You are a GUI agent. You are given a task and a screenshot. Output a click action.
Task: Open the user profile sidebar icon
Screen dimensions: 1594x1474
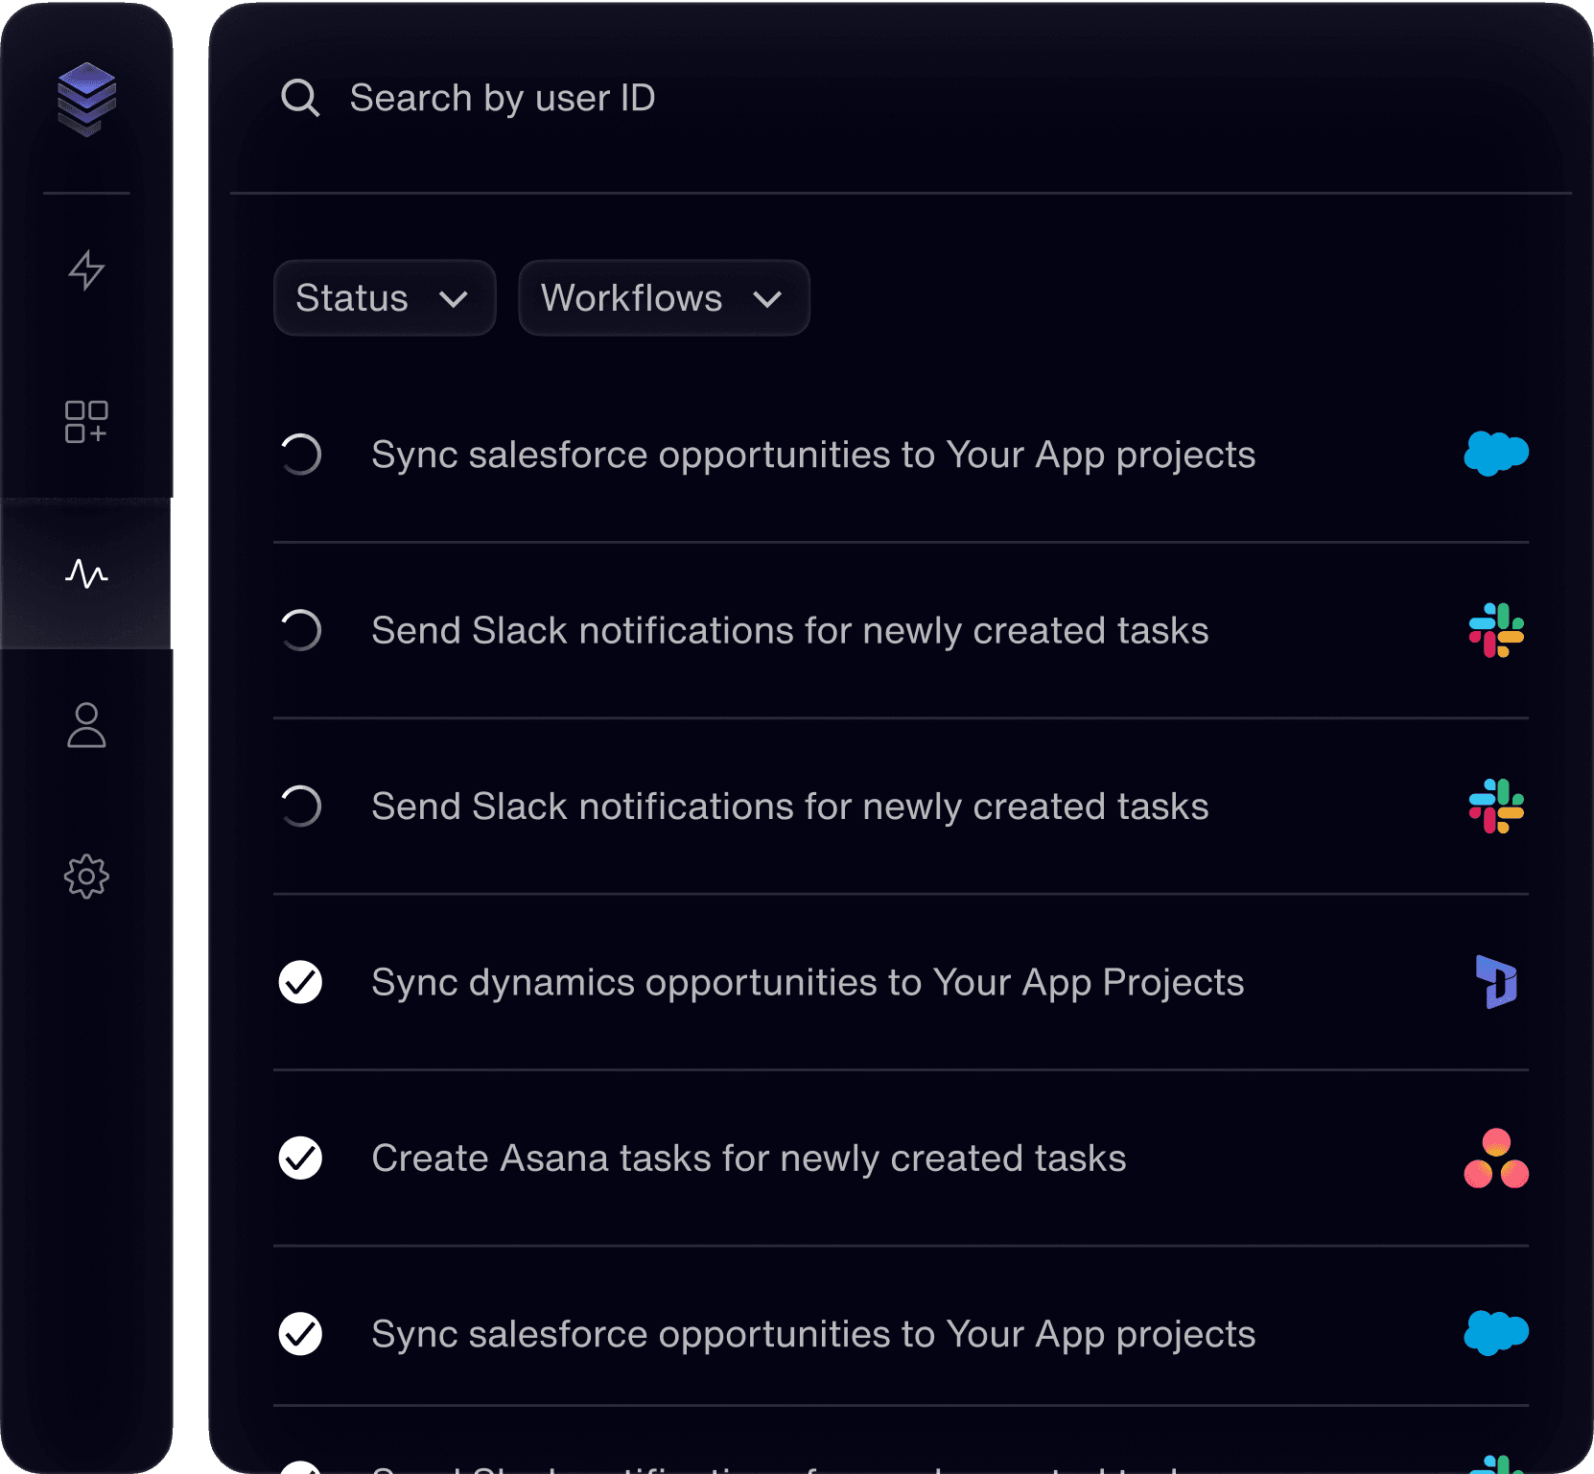[86, 725]
